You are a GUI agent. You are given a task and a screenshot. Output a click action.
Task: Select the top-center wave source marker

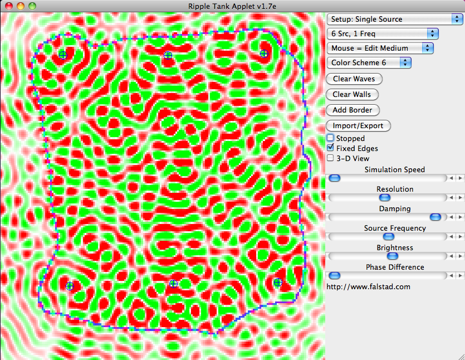[x=168, y=56]
